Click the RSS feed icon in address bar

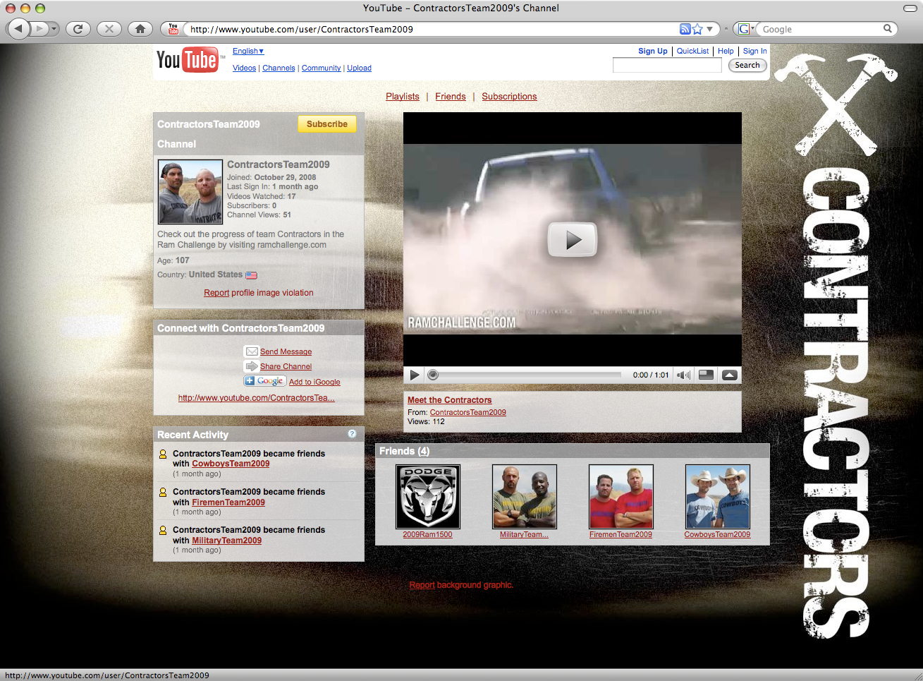click(x=685, y=29)
